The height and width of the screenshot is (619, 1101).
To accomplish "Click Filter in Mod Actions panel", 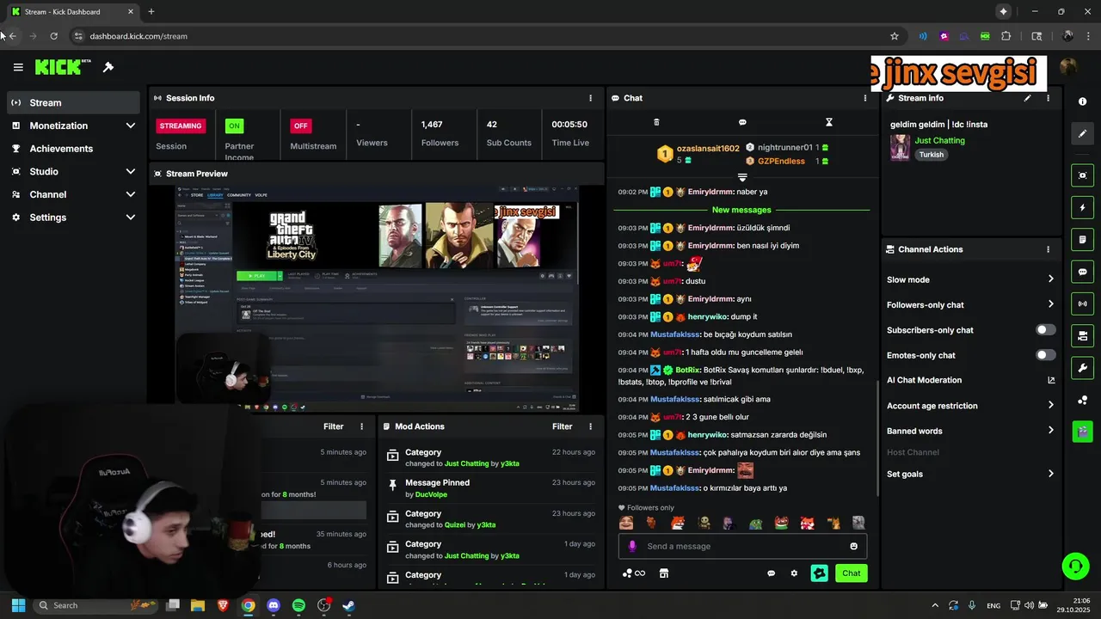I will (563, 426).
